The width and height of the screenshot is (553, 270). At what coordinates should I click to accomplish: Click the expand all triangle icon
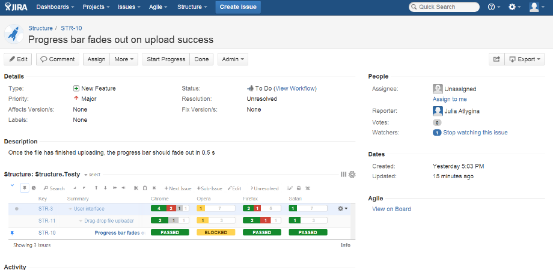tap(75, 188)
